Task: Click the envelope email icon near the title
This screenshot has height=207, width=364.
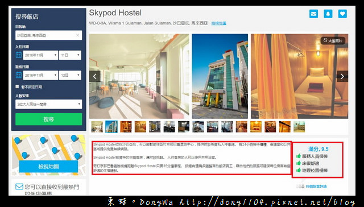Action: [313, 14]
